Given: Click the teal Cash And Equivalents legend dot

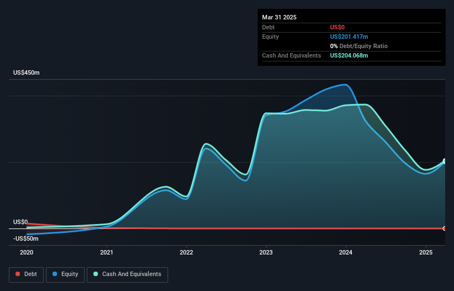Looking at the screenshot, I should coord(96,274).
